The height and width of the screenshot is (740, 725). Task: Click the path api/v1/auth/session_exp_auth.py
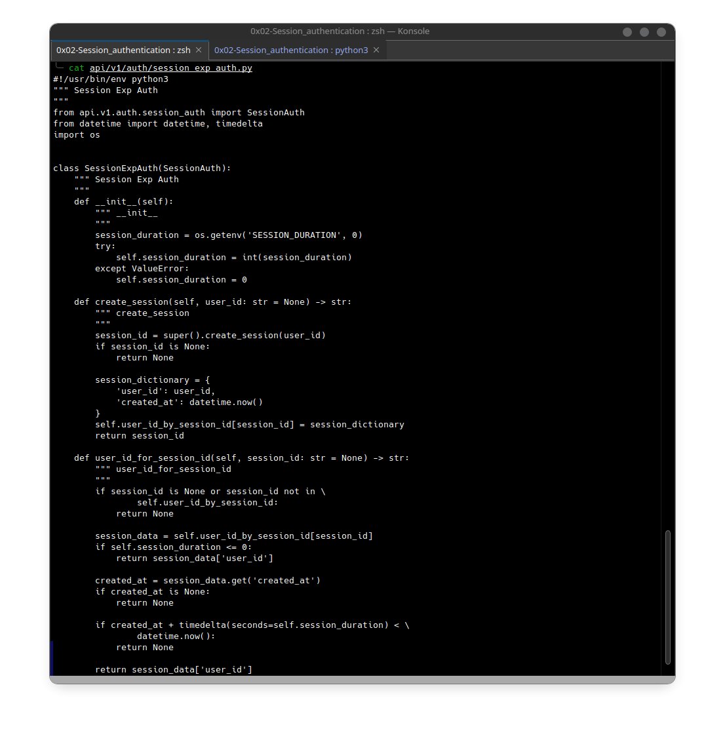coord(171,68)
